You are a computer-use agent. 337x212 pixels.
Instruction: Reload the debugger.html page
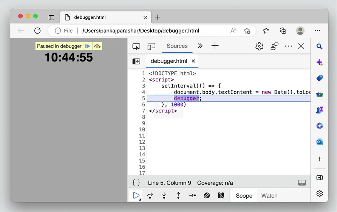point(37,31)
